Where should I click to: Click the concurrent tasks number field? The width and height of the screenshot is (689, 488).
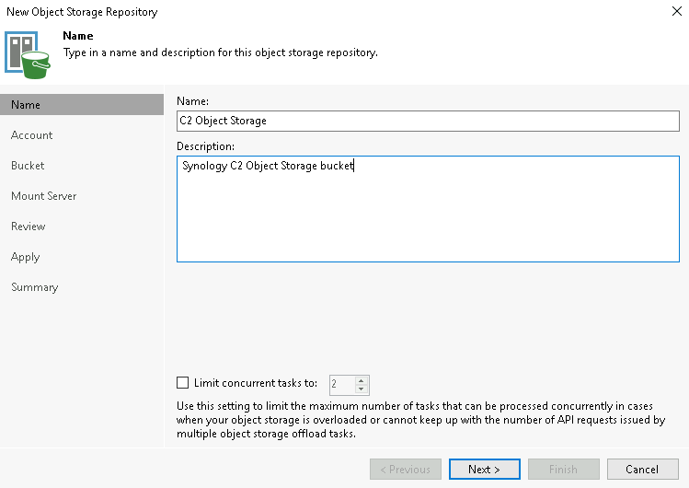[342, 385]
